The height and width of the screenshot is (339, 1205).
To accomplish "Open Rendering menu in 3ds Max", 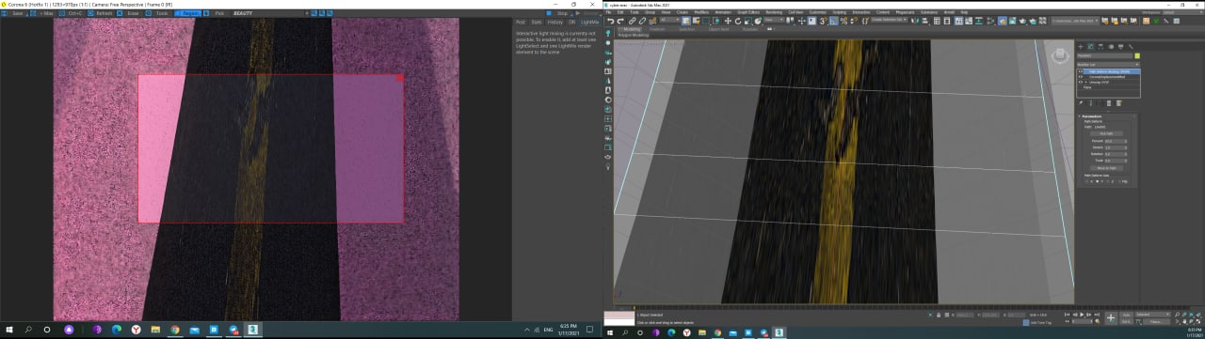I will tap(774, 12).
